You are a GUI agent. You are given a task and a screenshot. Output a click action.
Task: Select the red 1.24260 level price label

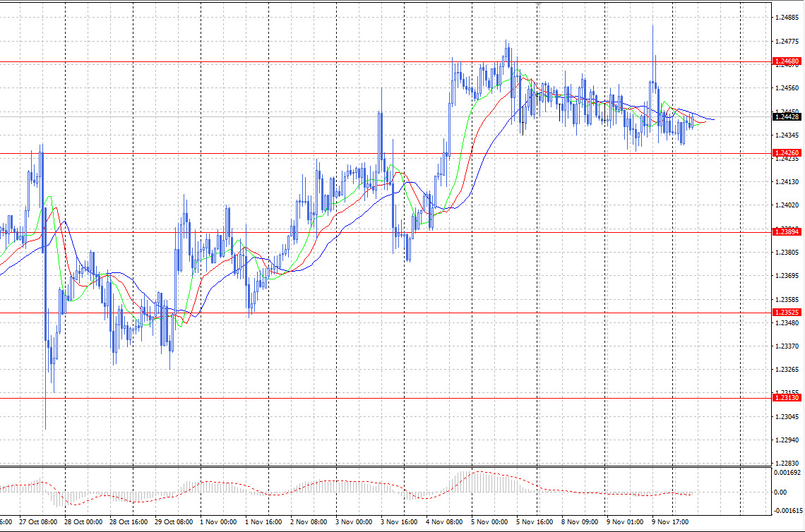pyautogui.click(x=787, y=153)
